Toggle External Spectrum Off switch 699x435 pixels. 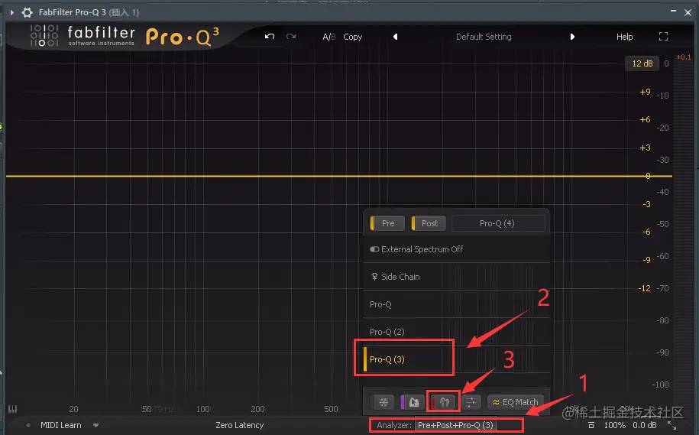pyautogui.click(x=374, y=249)
